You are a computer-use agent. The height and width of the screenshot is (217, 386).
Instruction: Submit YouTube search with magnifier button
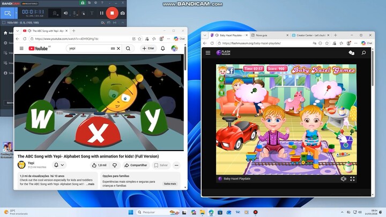point(128,48)
